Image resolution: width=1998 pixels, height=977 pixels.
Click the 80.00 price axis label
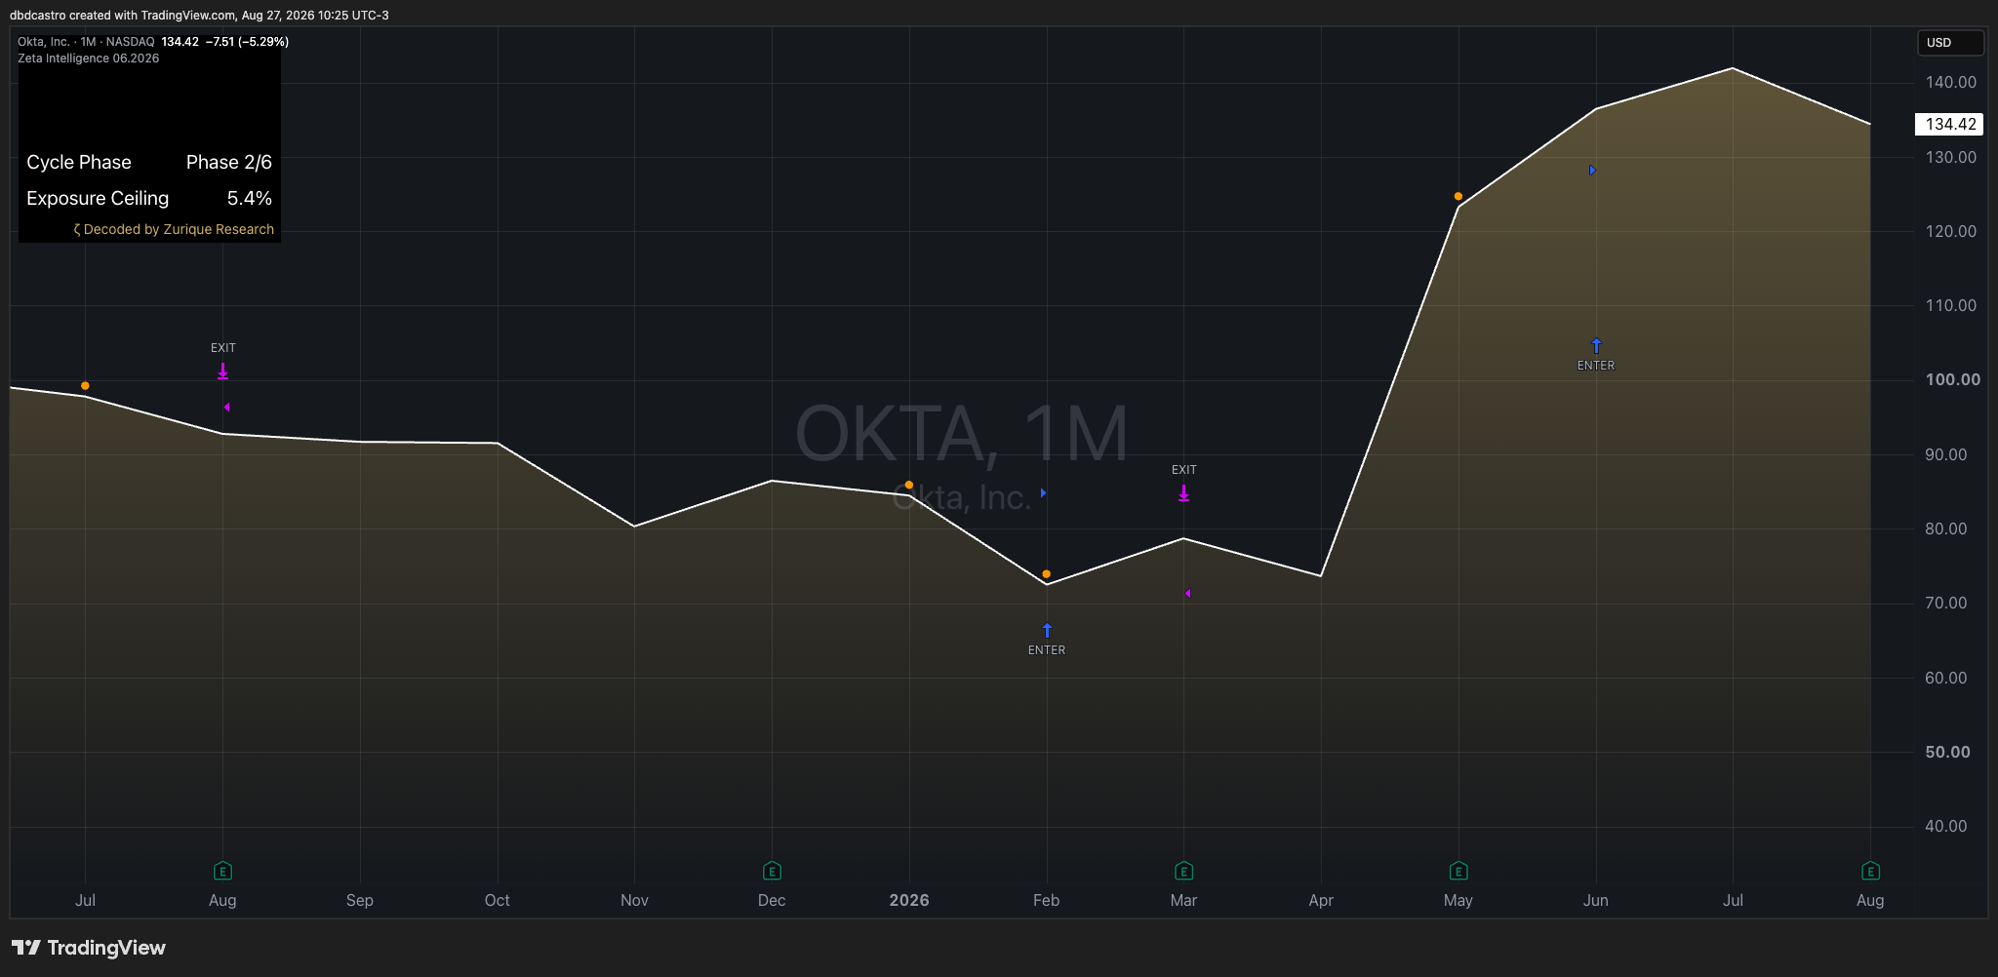click(x=1946, y=528)
